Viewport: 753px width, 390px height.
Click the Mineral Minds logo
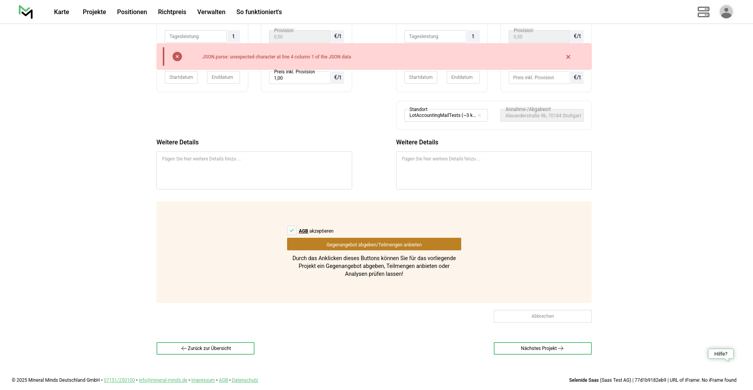click(x=26, y=12)
